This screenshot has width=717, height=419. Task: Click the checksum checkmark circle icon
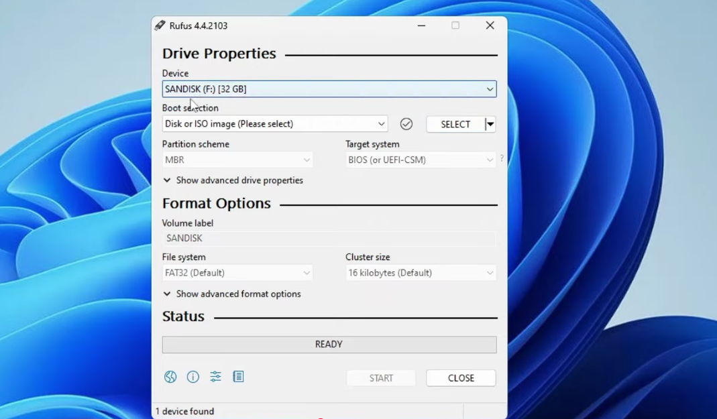tap(406, 124)
